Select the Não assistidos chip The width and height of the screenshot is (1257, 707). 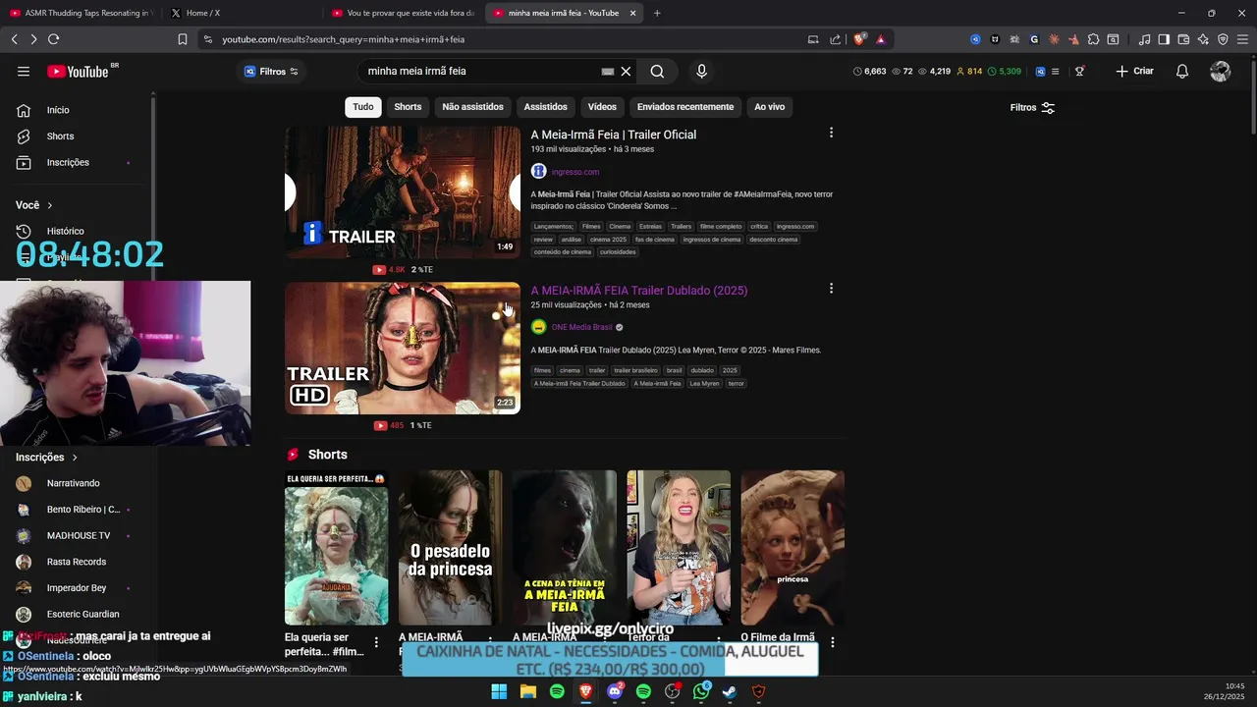472,107
